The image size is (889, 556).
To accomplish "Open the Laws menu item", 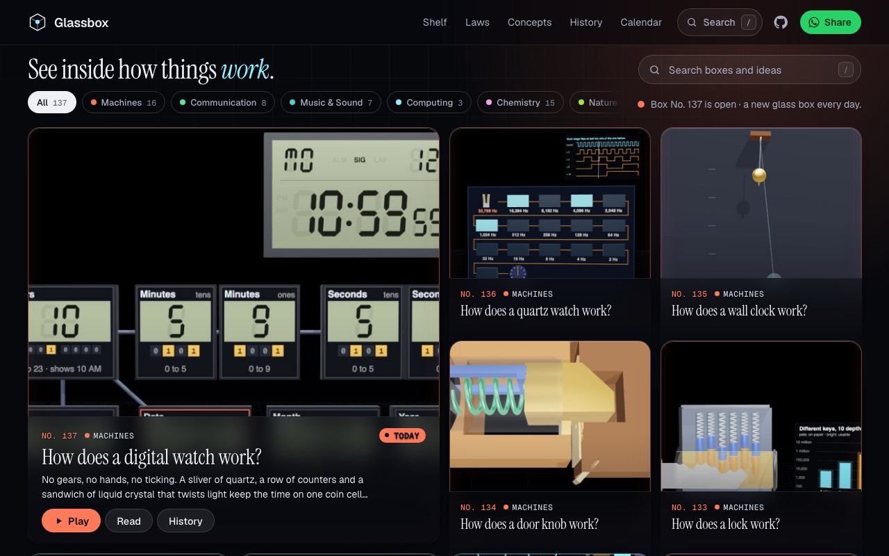I will pos(477,22).
